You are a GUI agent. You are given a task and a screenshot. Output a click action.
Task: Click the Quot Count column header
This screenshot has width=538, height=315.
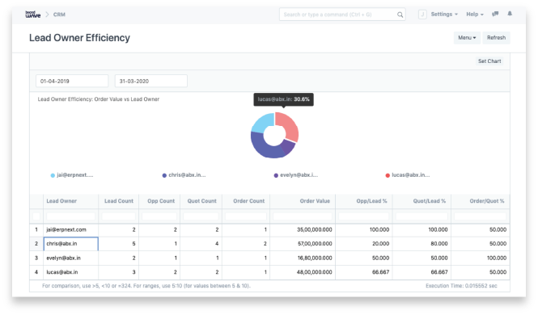coord(201,201)
